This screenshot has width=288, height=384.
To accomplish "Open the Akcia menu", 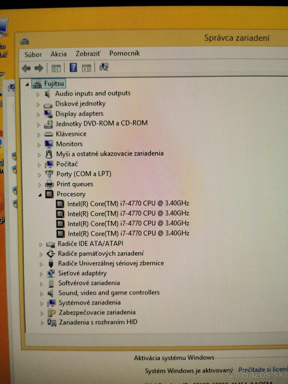I will click(59, 53).
